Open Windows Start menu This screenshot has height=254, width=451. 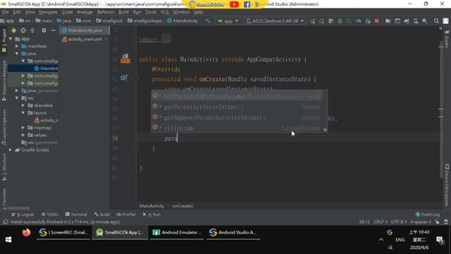click(x=8, y=240)
